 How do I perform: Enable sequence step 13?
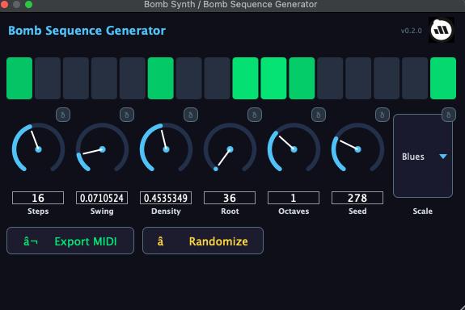358,78
